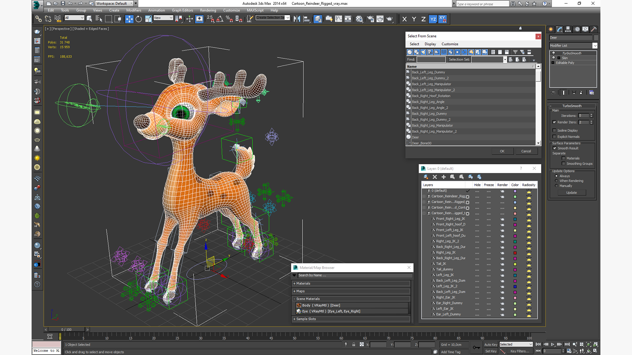Click the Auto Key button

tap(490, 344)
